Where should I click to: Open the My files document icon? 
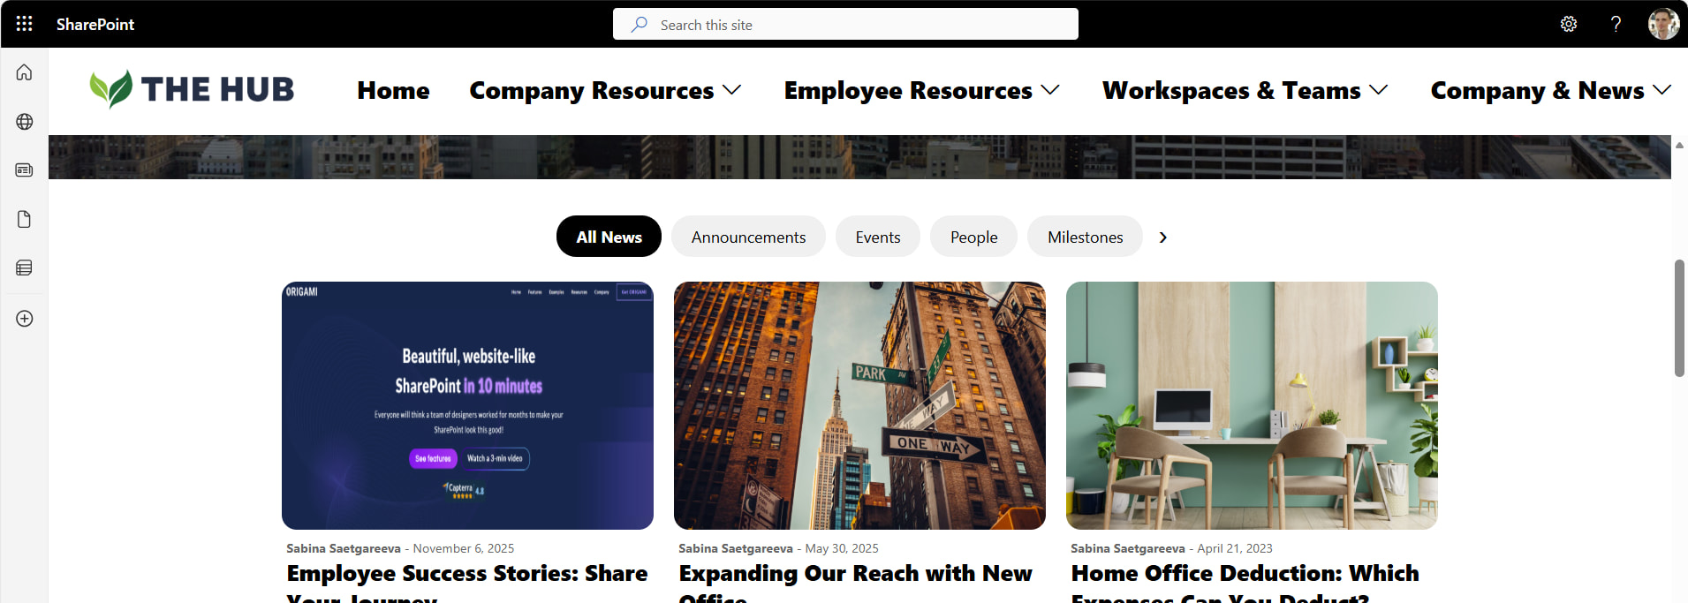[25, 219]
